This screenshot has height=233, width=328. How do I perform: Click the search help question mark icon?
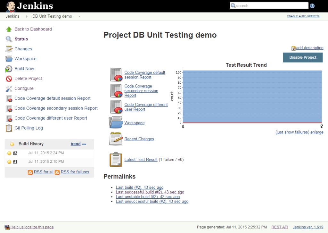312,6
